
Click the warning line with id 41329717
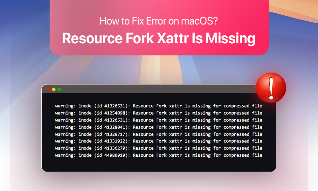coord(159,134)
